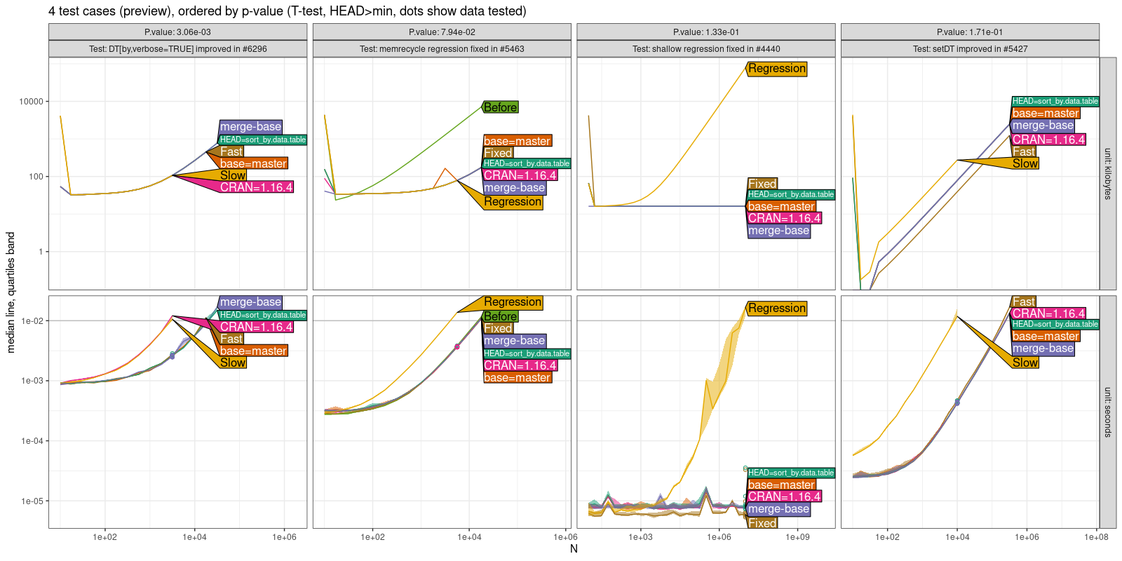Click 'Before' label in memrecycle seconds panel
Viewport: 1122px width, 561px height.
(501, 316)
